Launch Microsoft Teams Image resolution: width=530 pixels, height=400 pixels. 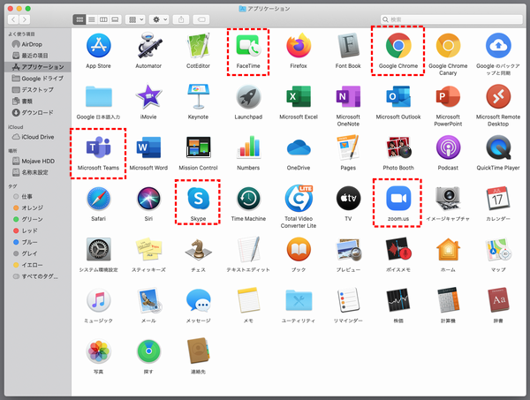coord(98,147)
